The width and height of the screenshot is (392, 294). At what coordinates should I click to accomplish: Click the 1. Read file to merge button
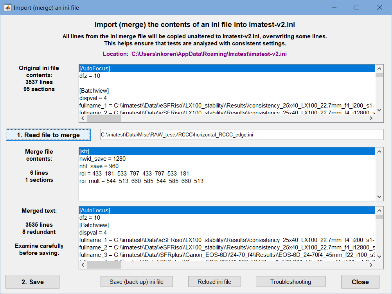pos(48,135)
